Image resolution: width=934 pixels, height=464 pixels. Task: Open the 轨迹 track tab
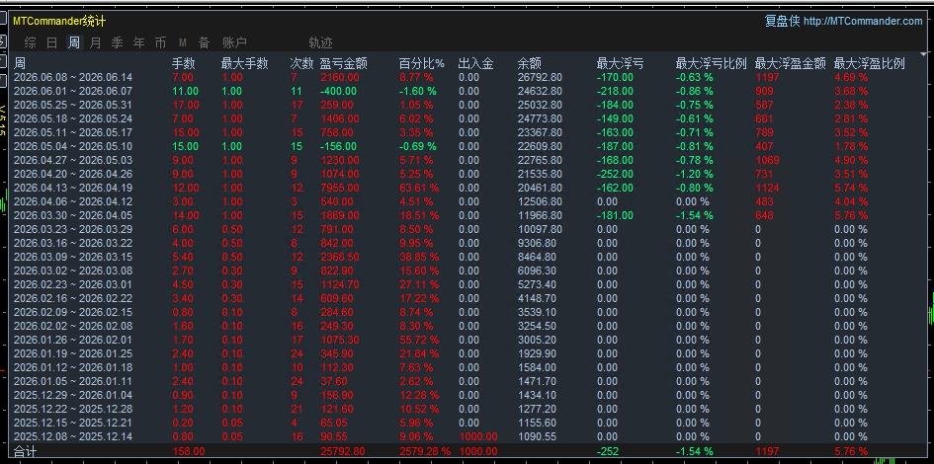320,42
